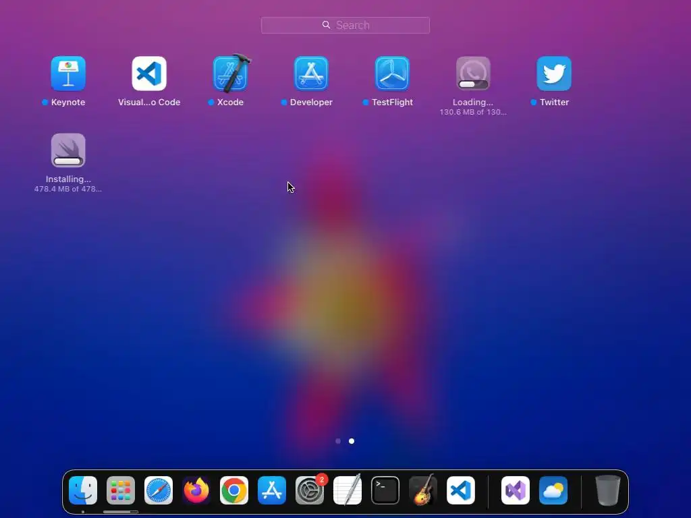Viewport: 691px width, 518px height.
Task: Click the 'Loading...' label text
Action: (x=473, y=103)
